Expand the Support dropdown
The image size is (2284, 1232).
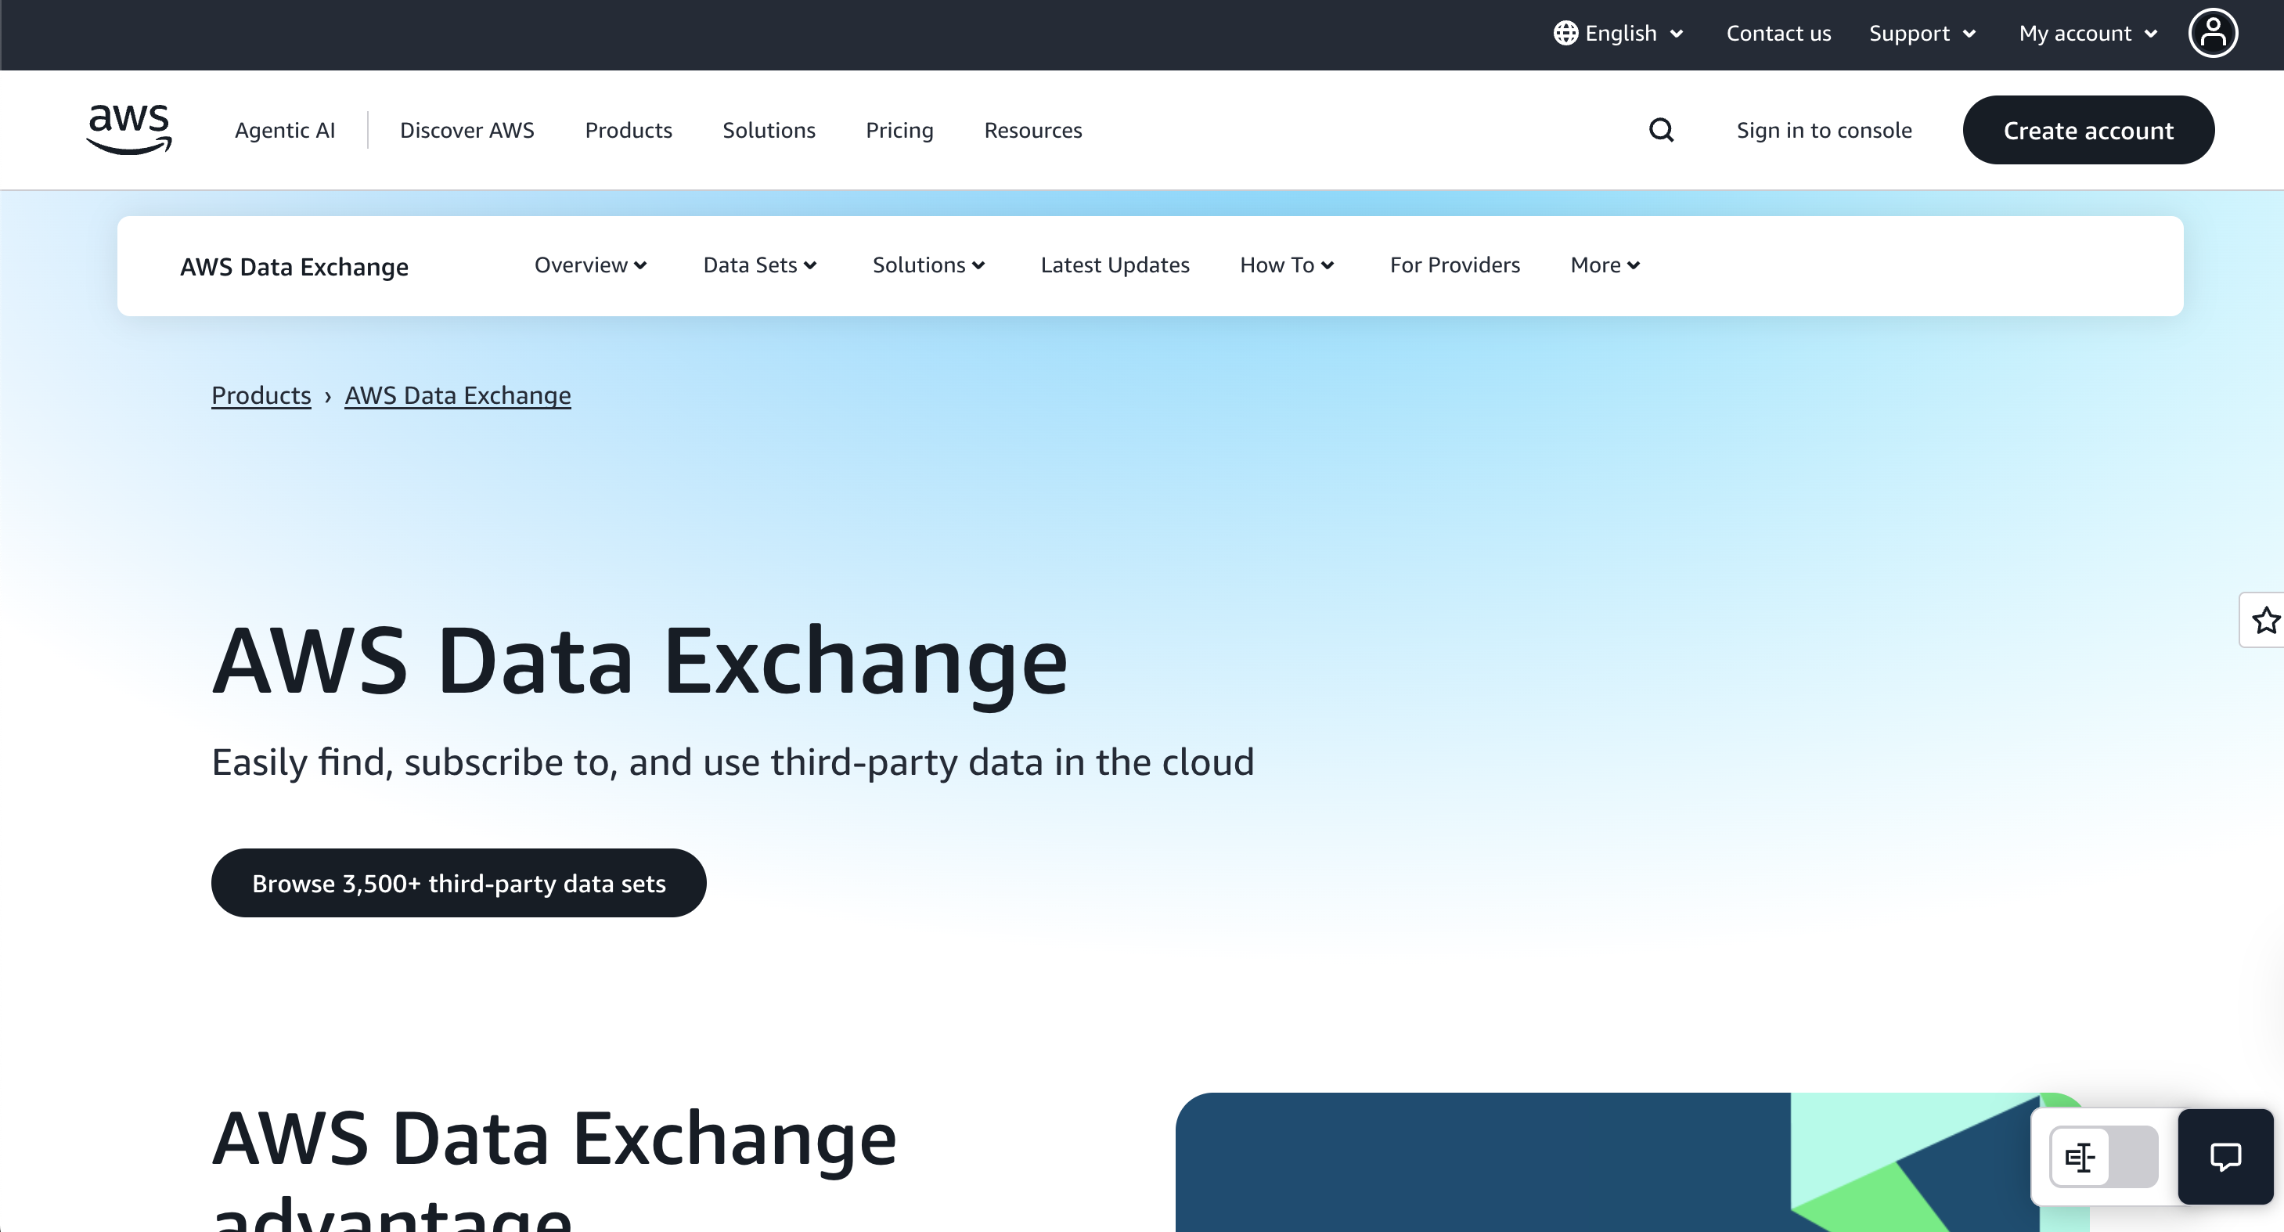point(1922,34)
